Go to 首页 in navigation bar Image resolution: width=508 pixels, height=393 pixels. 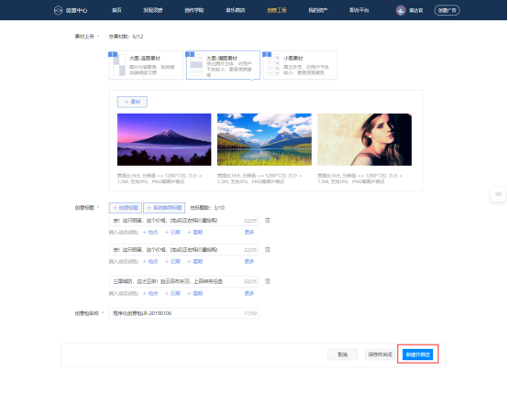(116, 10)
